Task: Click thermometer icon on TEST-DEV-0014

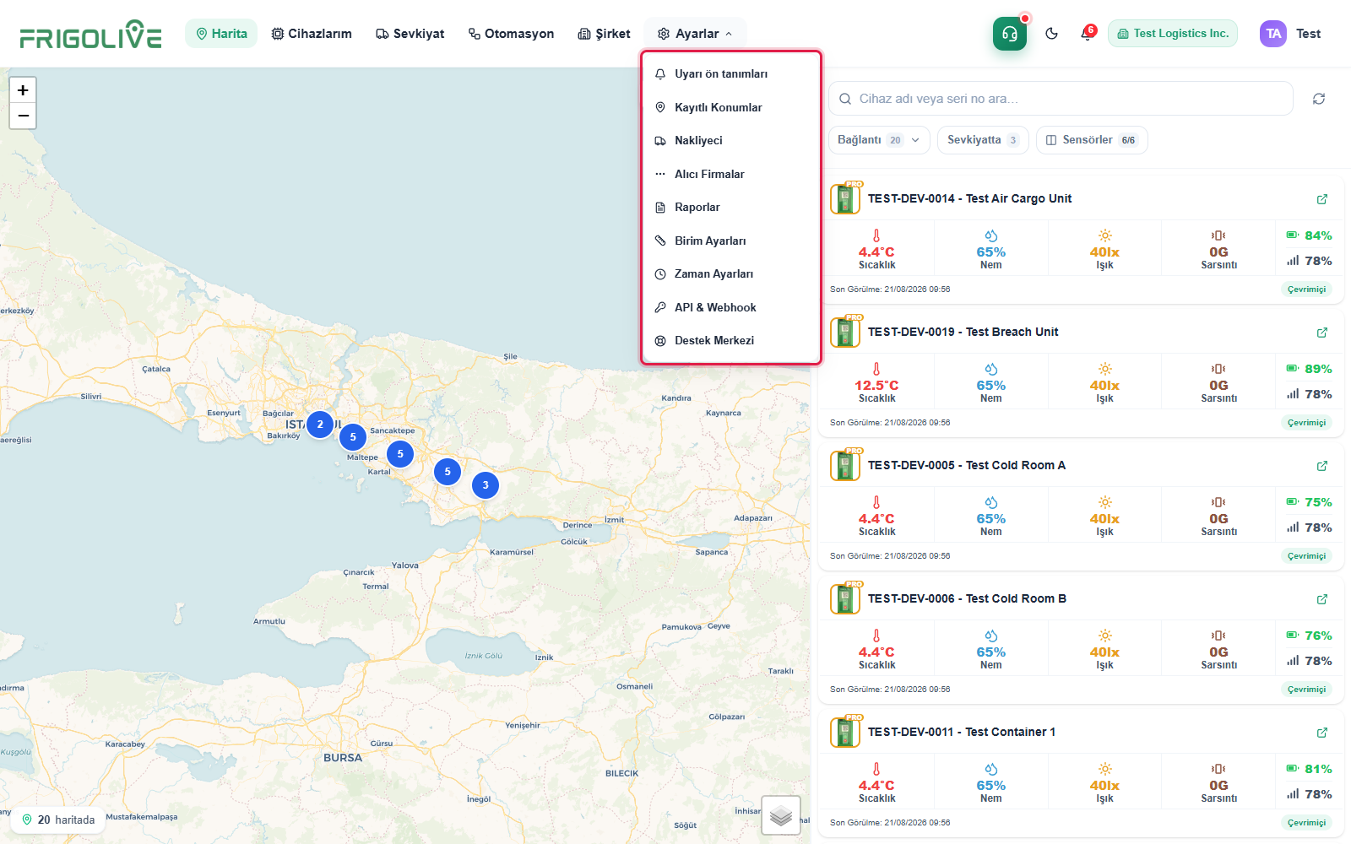Action: coord(876,236)
